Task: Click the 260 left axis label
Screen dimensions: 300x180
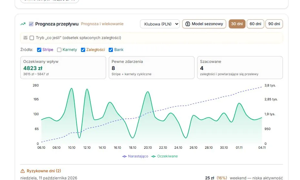Action: tap(36, 85)
